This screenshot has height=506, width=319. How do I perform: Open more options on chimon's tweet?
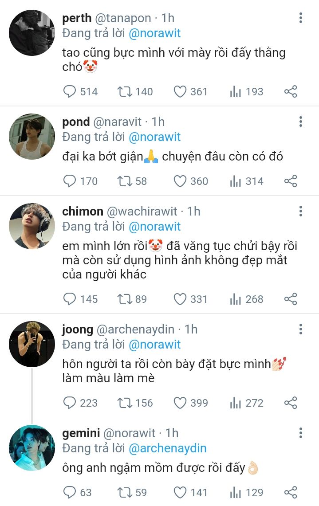tap(301, 212)
